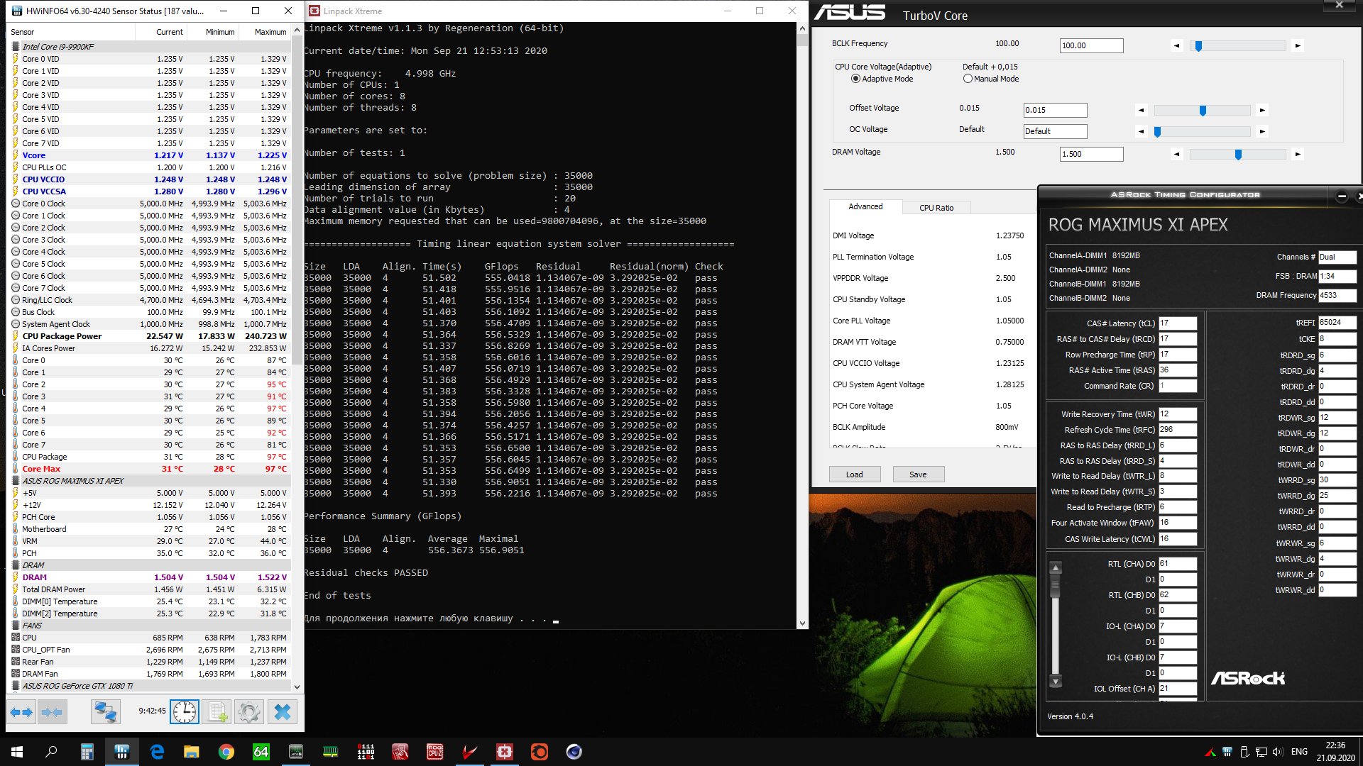The image size is (1363, 766).
Task: Increase BCLK Frequency with right arrow
Action: tap(1298, 45)
